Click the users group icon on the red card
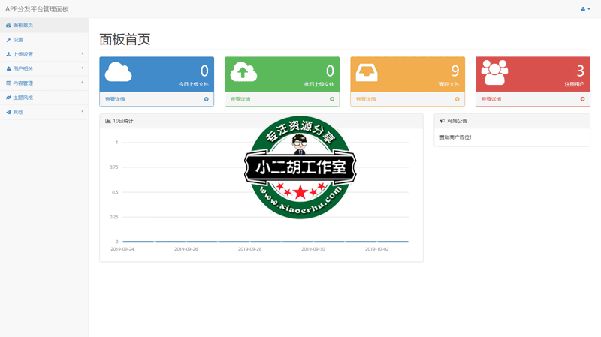Viewport: 601px width, 337px height. click(494, 72)
